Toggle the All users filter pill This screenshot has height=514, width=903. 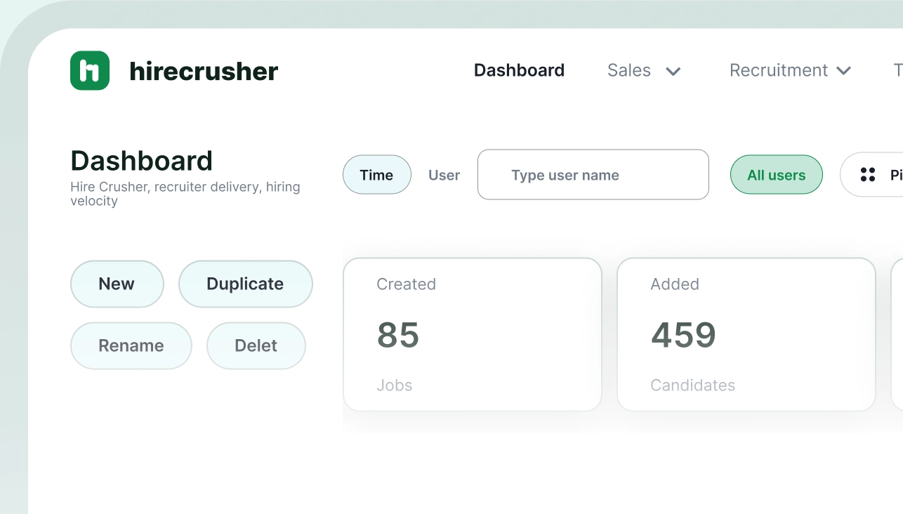(x=776, y=175)
